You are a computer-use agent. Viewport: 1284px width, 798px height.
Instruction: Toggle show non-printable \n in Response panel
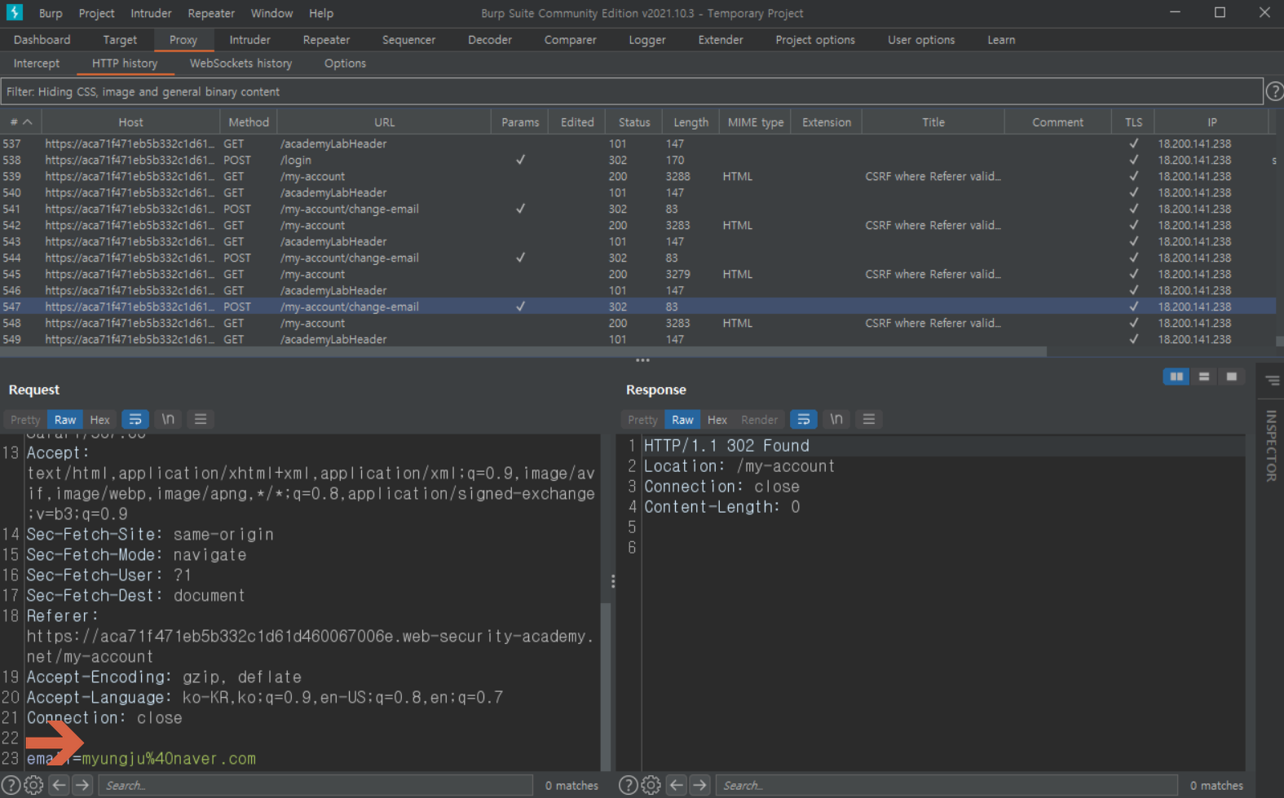[836, 419]
